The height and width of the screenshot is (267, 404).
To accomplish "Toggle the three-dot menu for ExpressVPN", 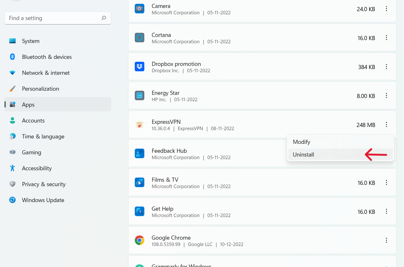I will pos(386,125).
